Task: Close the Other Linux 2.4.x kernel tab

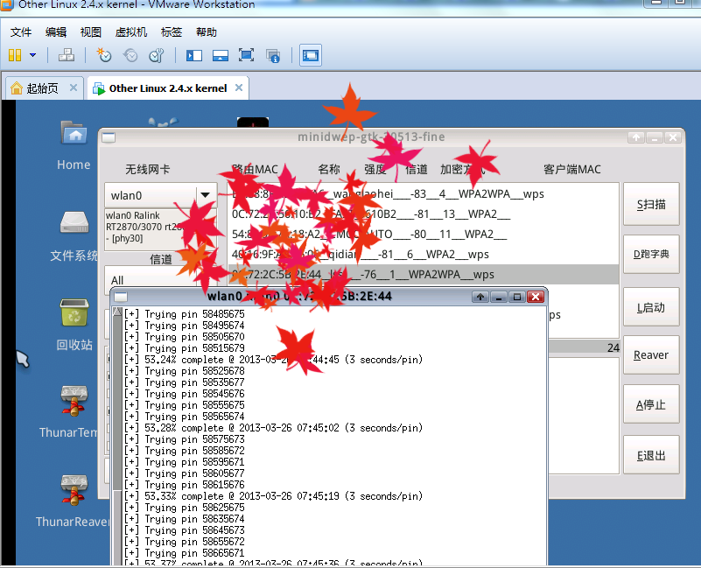Action: [x=239, y=88]
